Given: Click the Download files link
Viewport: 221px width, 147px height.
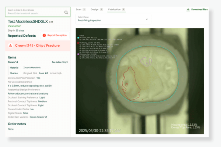Looking at the screenshot, I should pyautogui.click(x=200, y=10).
